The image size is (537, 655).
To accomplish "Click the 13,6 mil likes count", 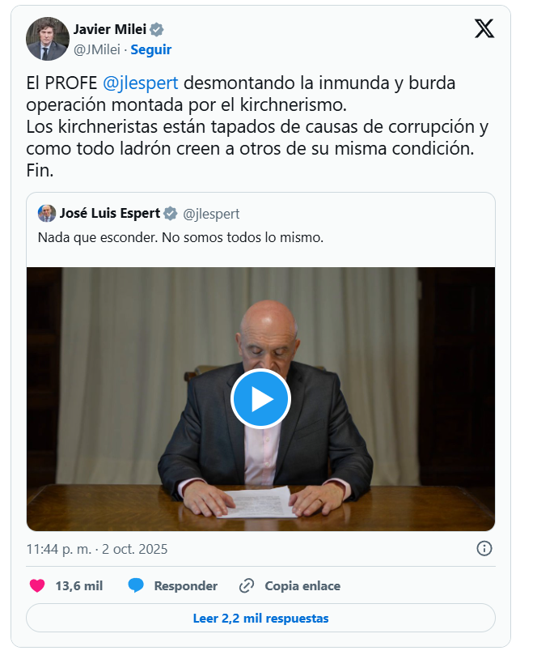I will point(79,585).
